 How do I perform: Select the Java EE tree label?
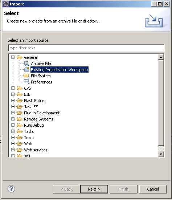31,107
